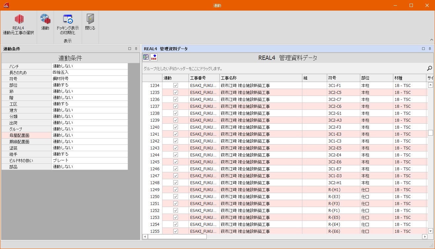Toggle 連動 checkbox for row 1239
The width and height of the screenshot is (435, 249).
coord(176,120)
